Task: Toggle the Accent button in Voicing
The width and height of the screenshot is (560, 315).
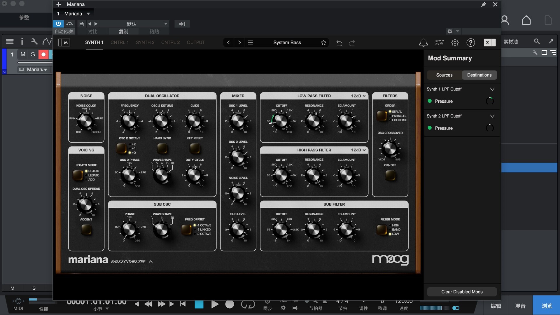Action: [86, 230]
